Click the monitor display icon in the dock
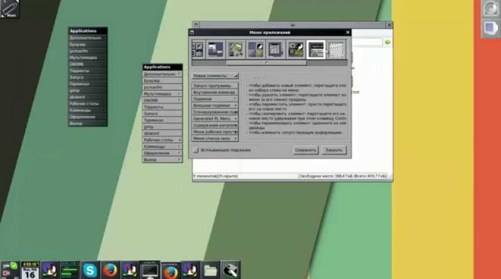This screenshot has height=279, width=501. (150, 270)
